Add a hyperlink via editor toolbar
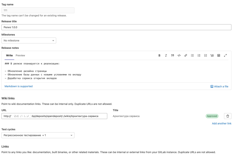Image resolution: width=234 pixels, height=157 pixels. pyautogui.click(x=186, y=55)
